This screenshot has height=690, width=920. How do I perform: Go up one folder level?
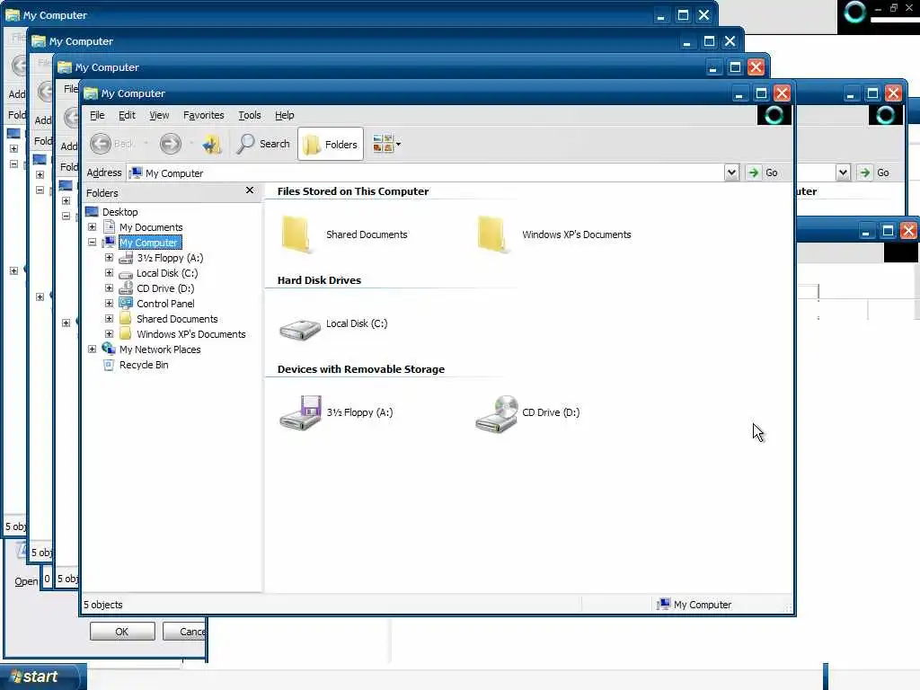[211, 144]
